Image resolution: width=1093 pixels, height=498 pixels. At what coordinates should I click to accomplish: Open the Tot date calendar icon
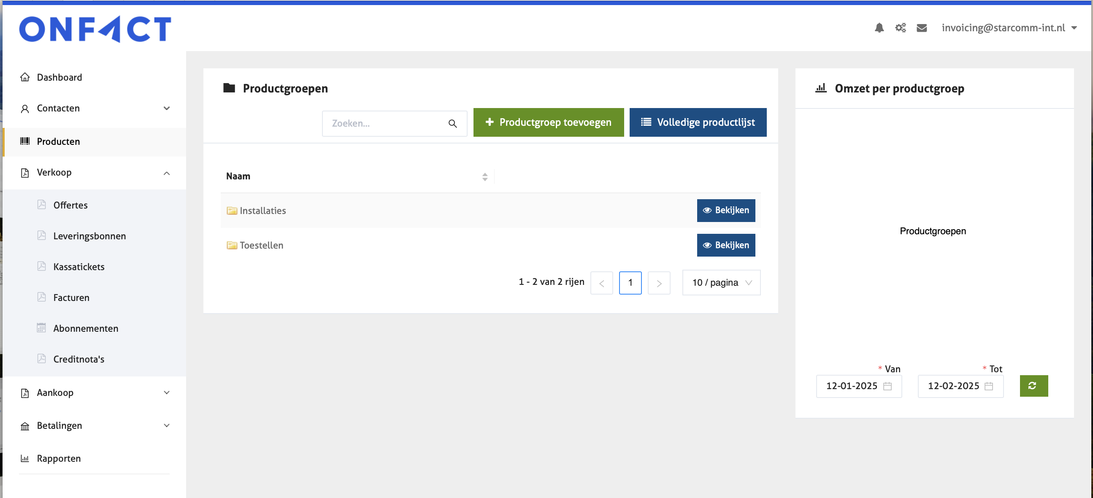pyautogui.click(x=989, y=386)
